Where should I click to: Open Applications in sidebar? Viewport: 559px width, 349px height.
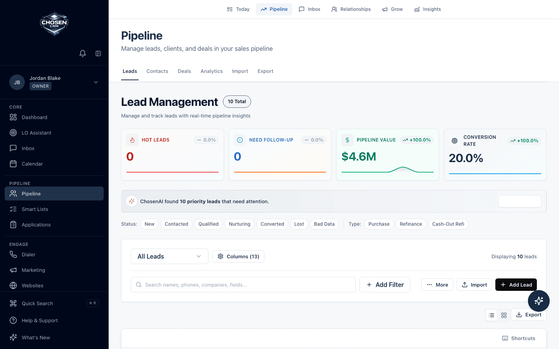pyautogui.click(x=54, y=225)
